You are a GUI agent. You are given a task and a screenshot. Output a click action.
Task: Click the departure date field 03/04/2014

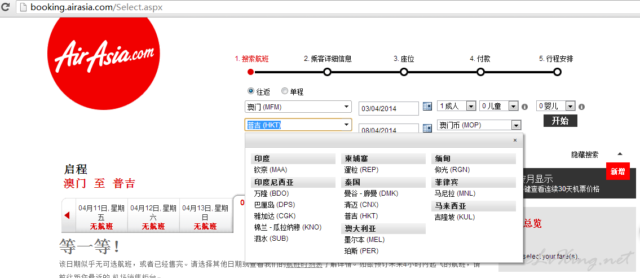(388, 109)
